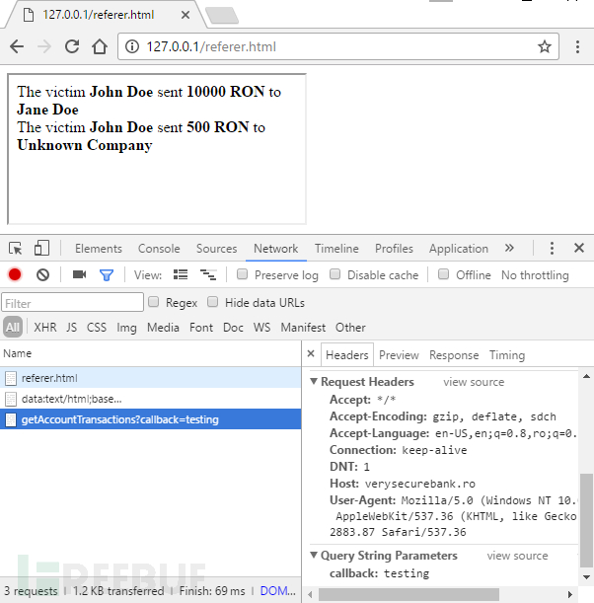Image resolution: width=594 pixels, height=603 pixels.
Task: Click the headers pane horizontal scrollbar thumb
Action: (408, 594)
